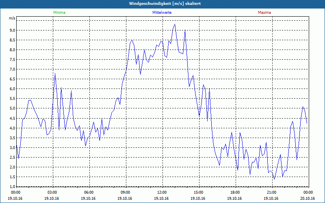325x203 pixels.
Task: Click the 7,5 y-axis value
Action: [13, 59]
